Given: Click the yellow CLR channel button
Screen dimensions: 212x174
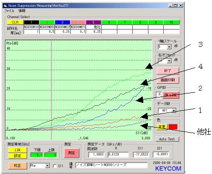Looking at the screenshot, I should pos(15,22).
